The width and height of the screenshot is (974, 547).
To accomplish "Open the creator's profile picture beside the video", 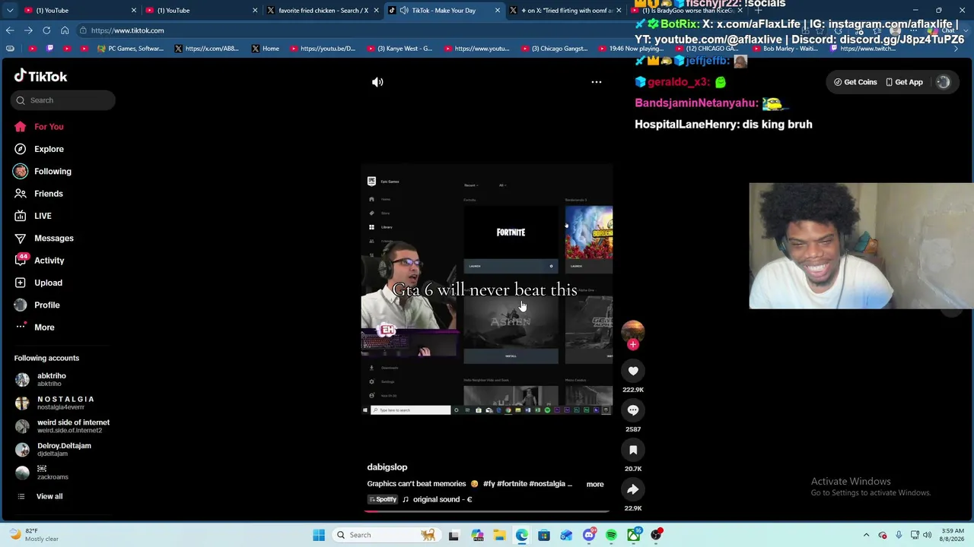I will pos(633,330).
